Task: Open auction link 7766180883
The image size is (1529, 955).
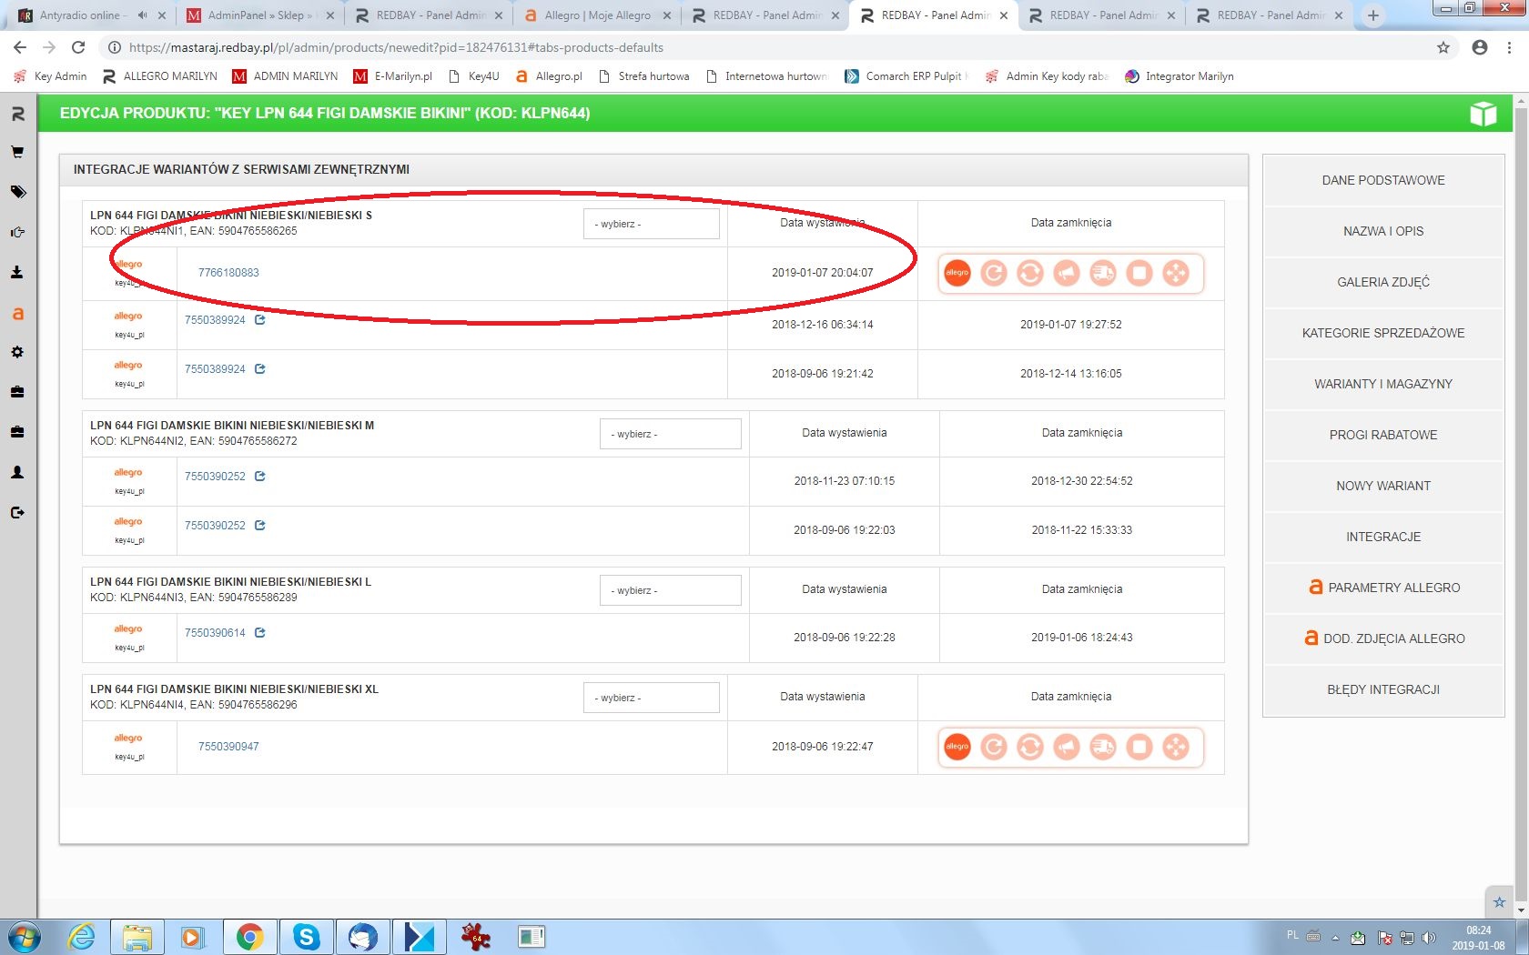Action: pyautogui.click(x=228, y=273)
